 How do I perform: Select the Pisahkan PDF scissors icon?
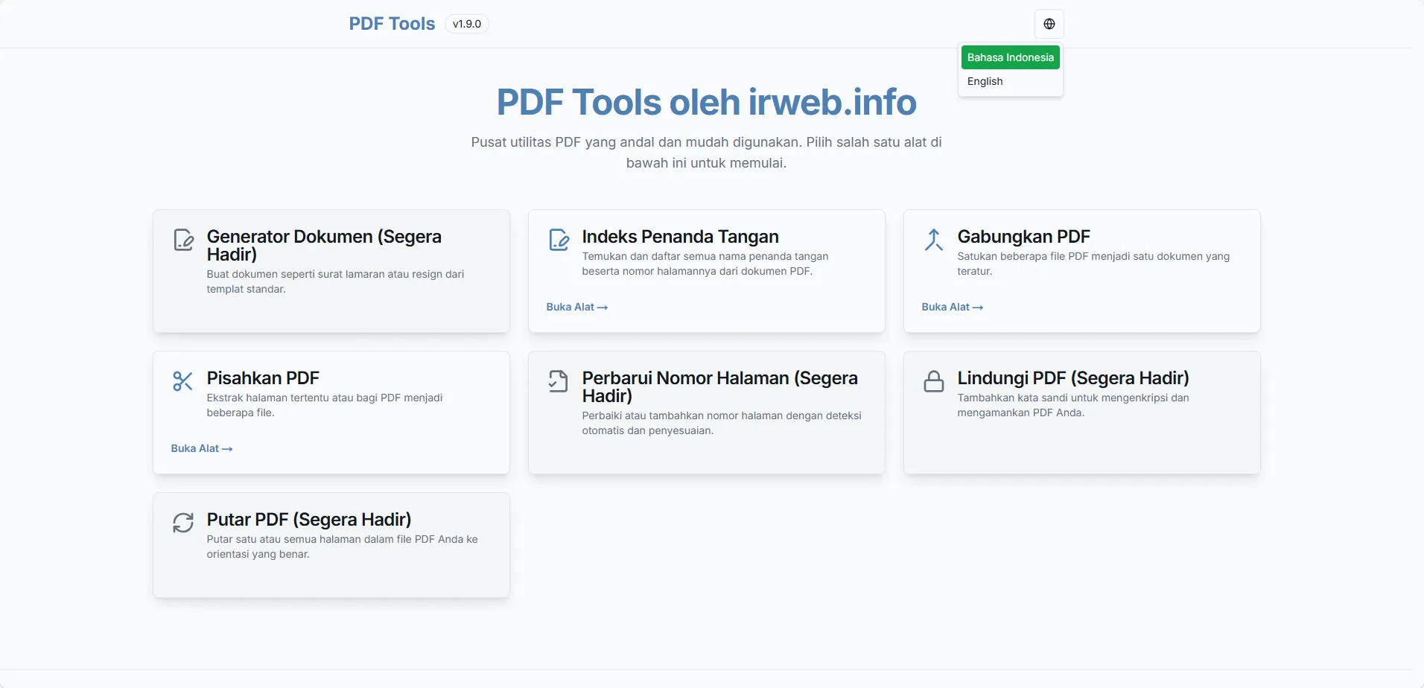coord(183,380)
